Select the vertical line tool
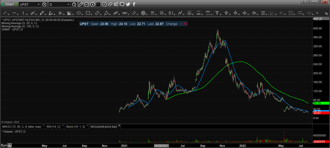Viewport: 330px width, 148px height. click(23, 13)
